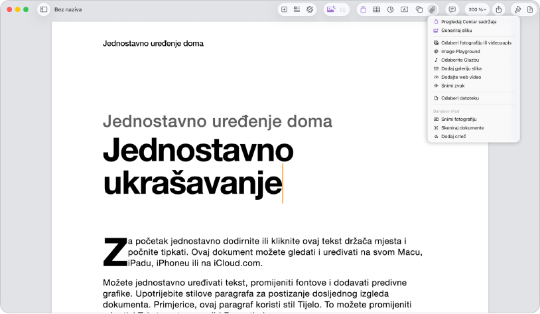Click the paragraph starting 'a početak jednostavno'

[275, 252]
